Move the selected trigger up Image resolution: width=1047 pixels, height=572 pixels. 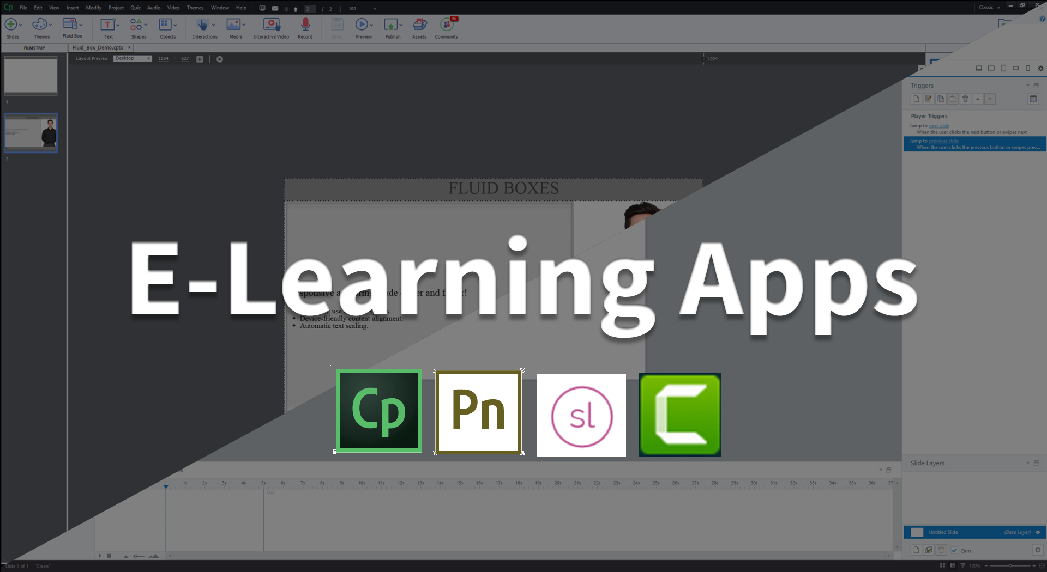[978, 99]
